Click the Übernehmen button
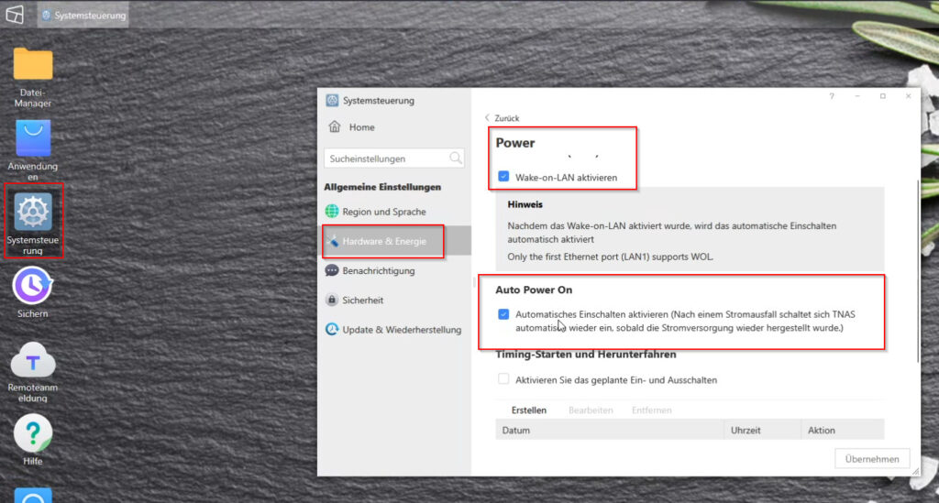 coord(872,459)
